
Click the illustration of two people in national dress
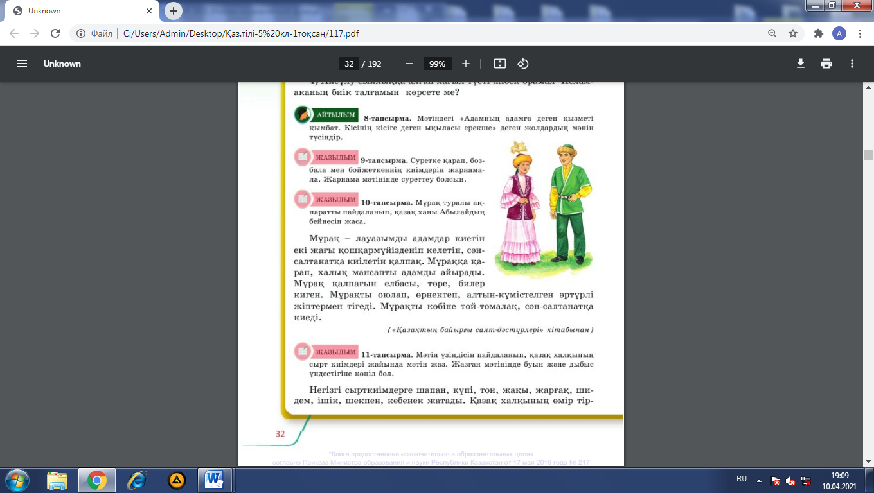coord(544,209)
